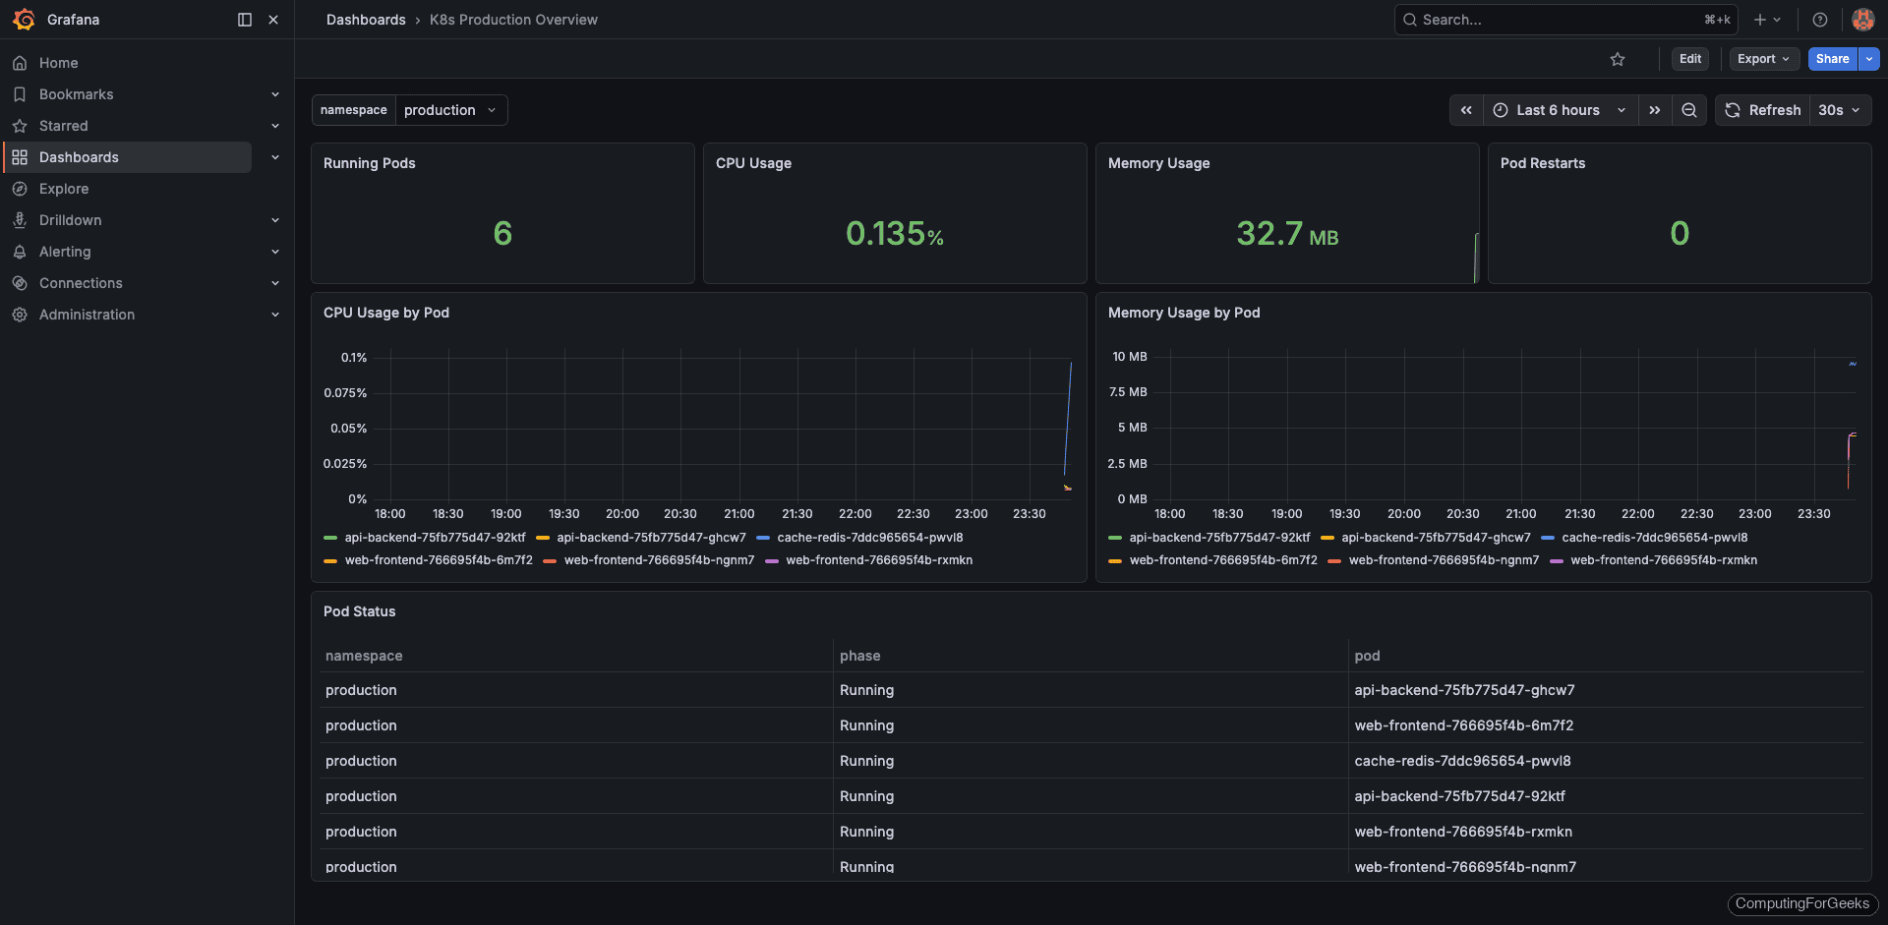Zoom out the time range
Screen dimensions: 1888x925
(x=1688, y=110)
